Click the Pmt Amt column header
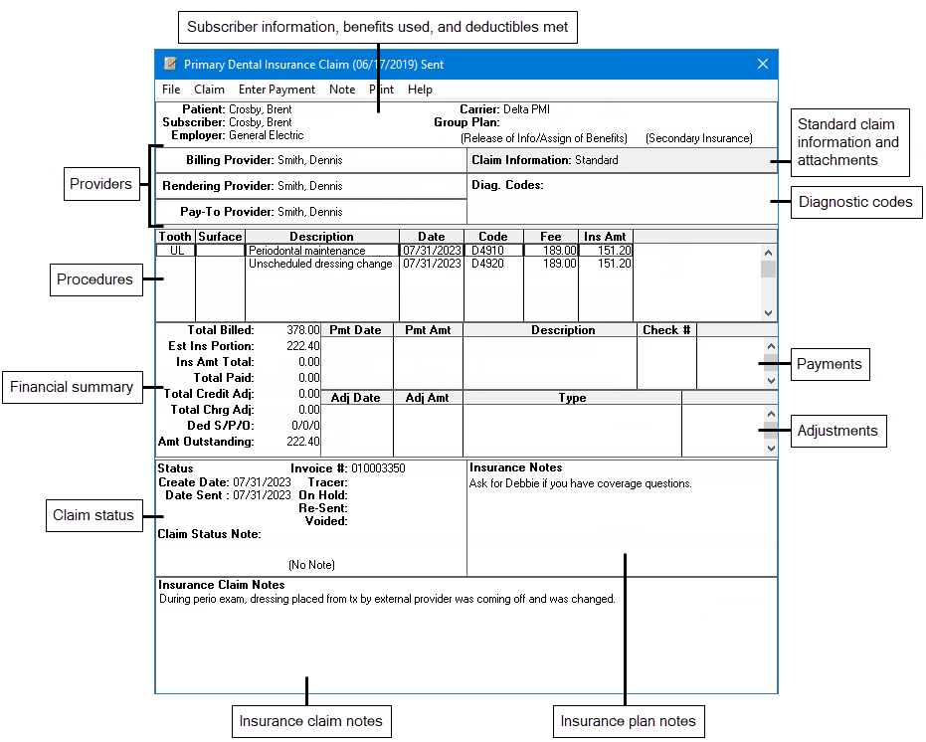The height and width of the screenshot is (742, 926). 428,330
